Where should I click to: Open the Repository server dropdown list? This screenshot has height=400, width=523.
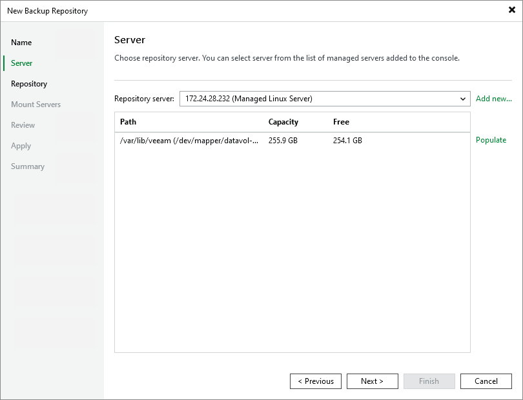click(x=325, y=99)
